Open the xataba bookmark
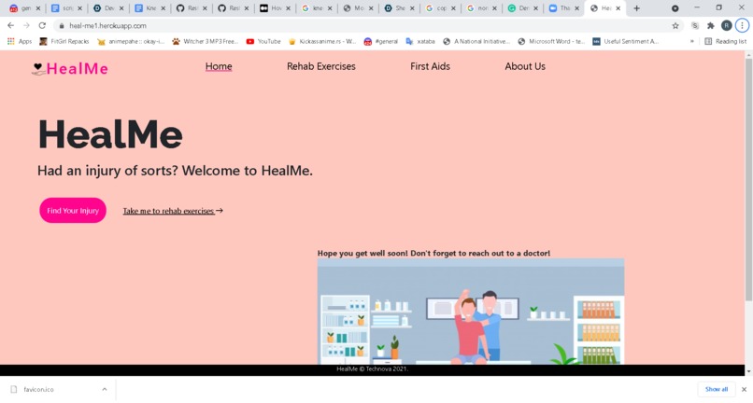Screen dimensions: 753x403 point(420,41)
